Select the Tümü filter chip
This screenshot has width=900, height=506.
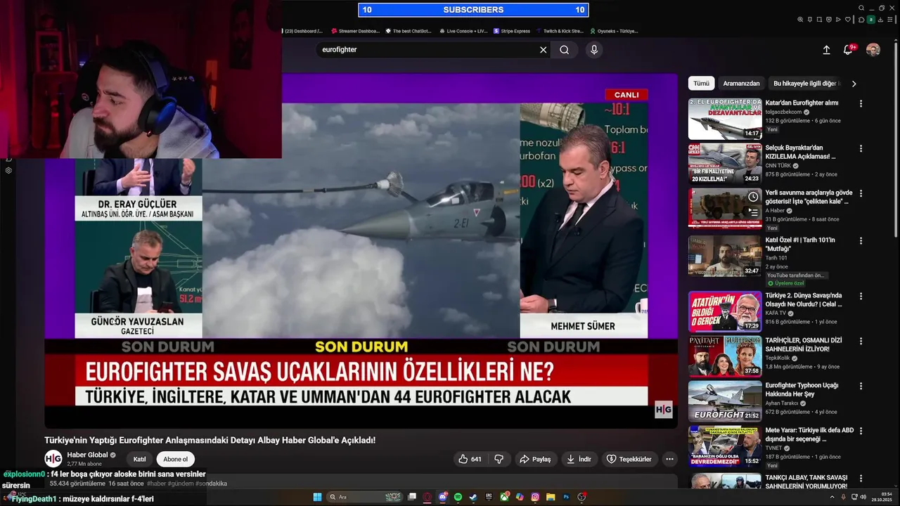click(x=701, y=83)
